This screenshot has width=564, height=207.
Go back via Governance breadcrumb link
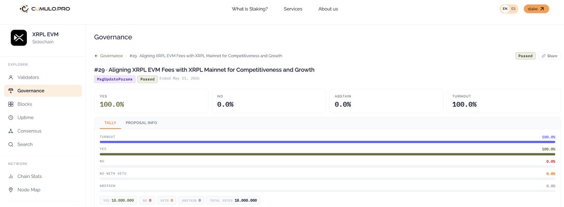tap(111, 56)
